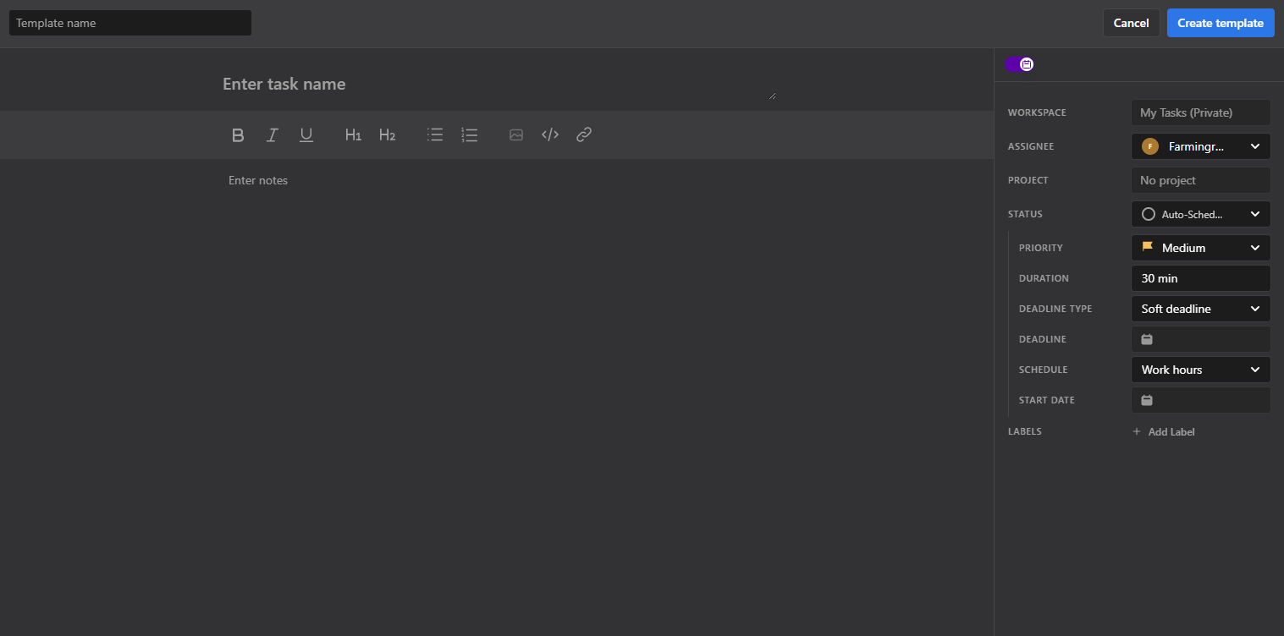Toggle the purple task type switch

[x=1019, y=64]
